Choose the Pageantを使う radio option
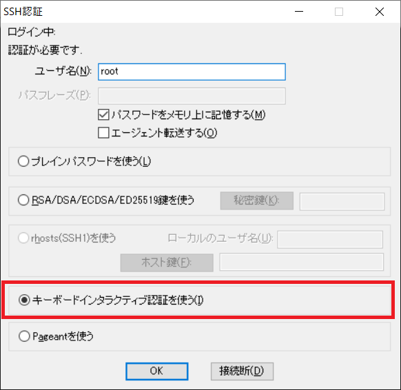The image size is (401, 390). coord(24,336)
